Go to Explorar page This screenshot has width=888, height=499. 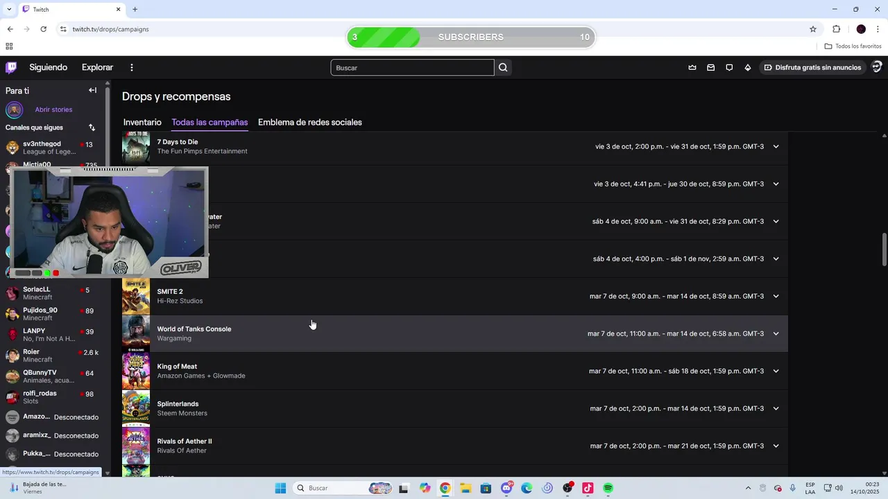[97, 67]
